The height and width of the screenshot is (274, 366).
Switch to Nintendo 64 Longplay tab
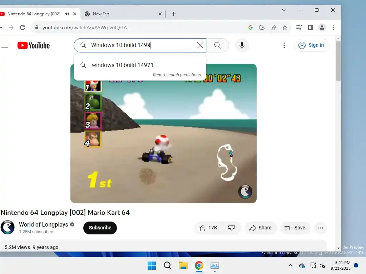point(34,14)
